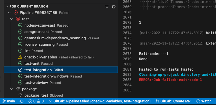Screen dimensions: 216x105
Task: Click the refresh icon in the branch panel header
Action: click(114, 6)
